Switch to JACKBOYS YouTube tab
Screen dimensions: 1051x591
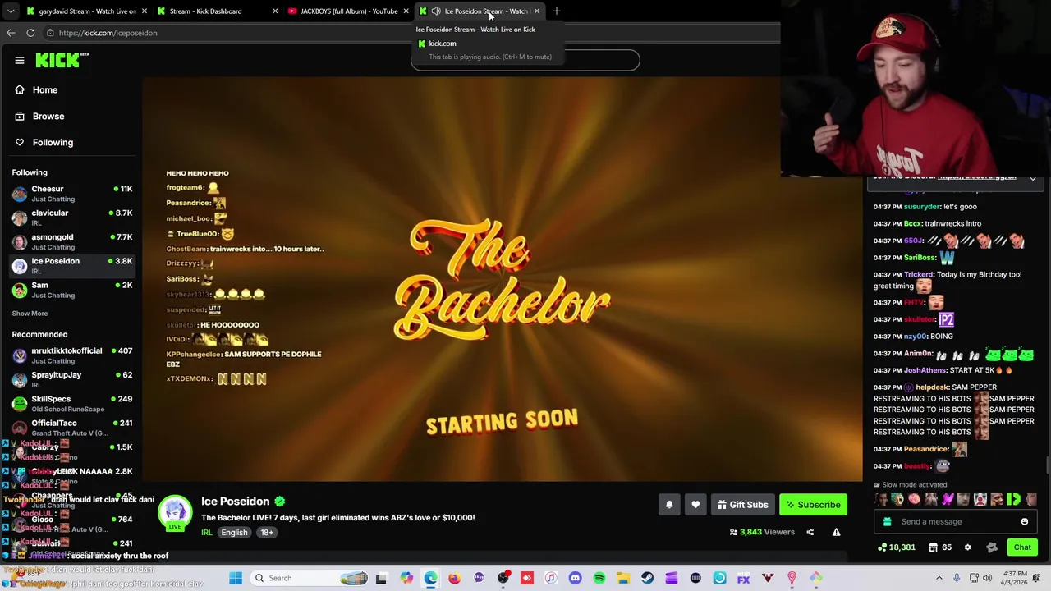pyautogui.click(x=349, y=11)
